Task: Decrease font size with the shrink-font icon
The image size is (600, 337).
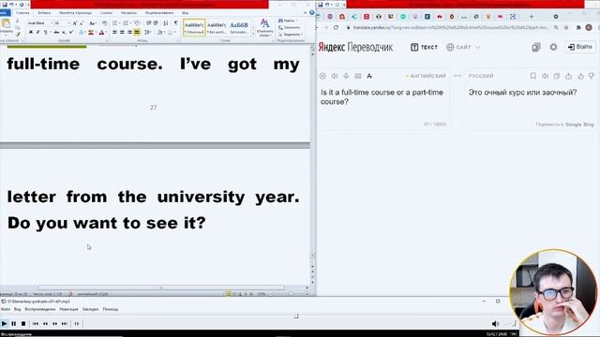Action: pyautogui.click(x=82, y=23)
